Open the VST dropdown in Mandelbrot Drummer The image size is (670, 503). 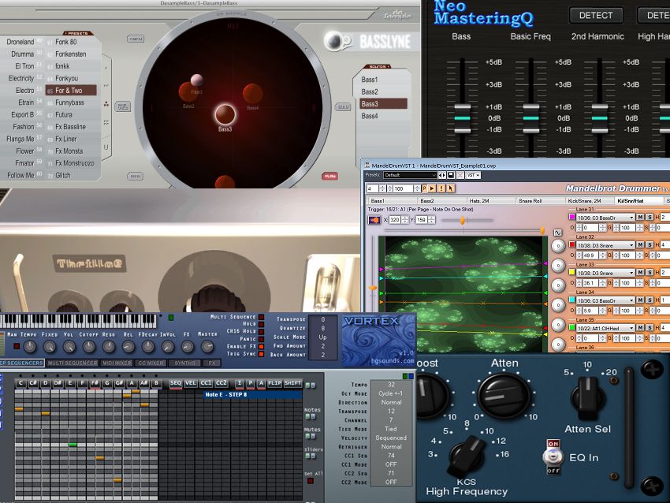pos(473,175)
